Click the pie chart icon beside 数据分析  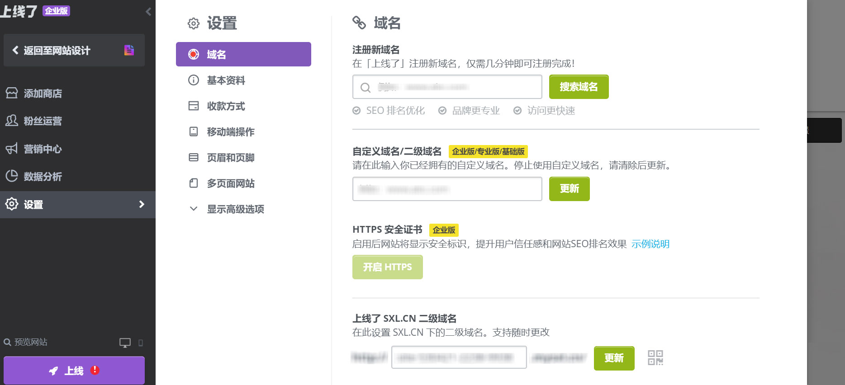pos(12,176)
